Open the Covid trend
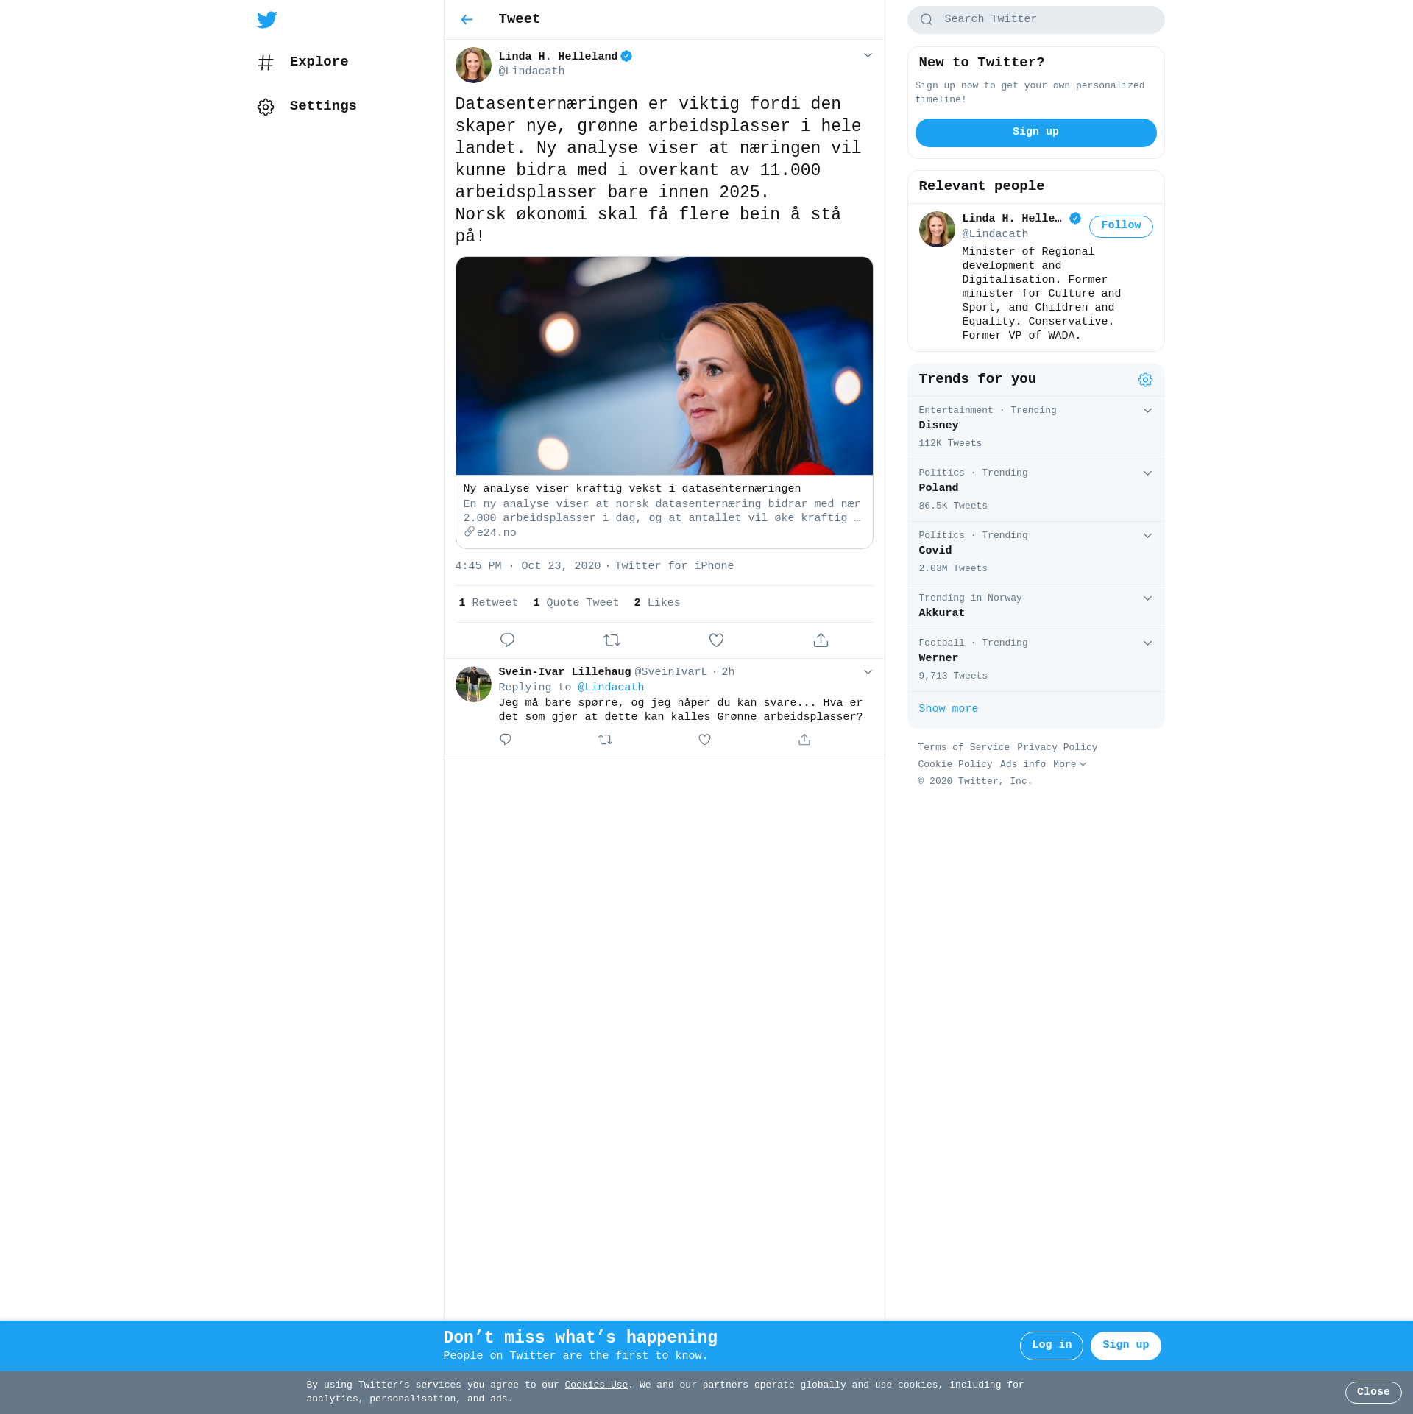Image resolution: width=1413 pixels, height=1414 pixels. pos(1035,553)
